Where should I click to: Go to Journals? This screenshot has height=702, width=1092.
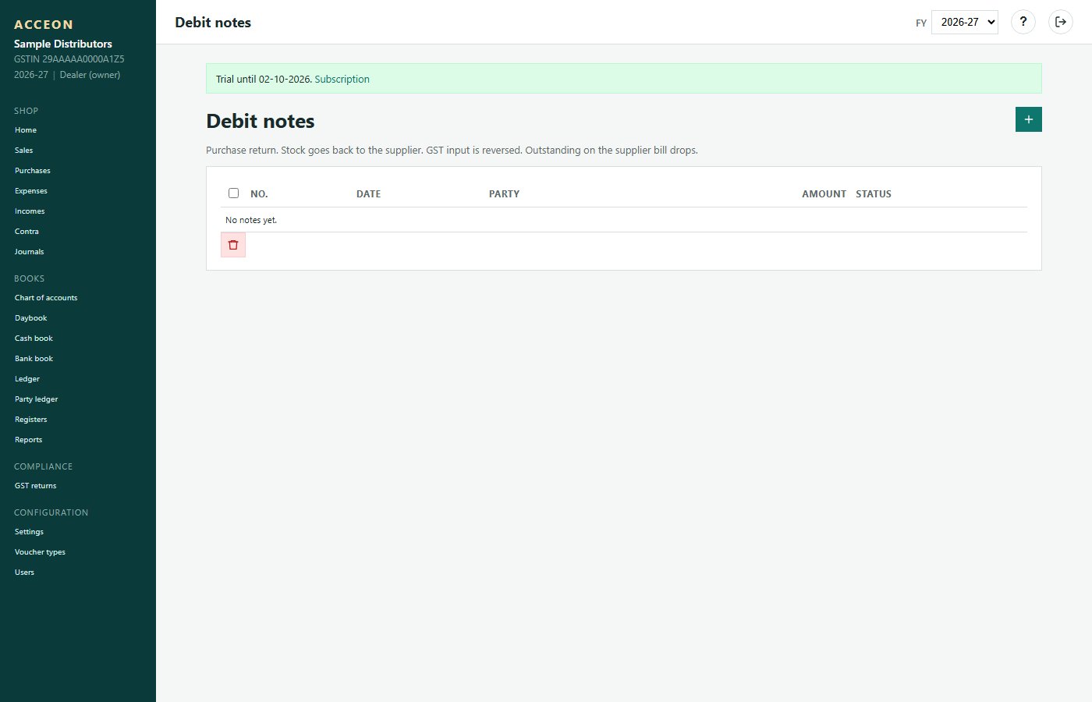[30, 252]
